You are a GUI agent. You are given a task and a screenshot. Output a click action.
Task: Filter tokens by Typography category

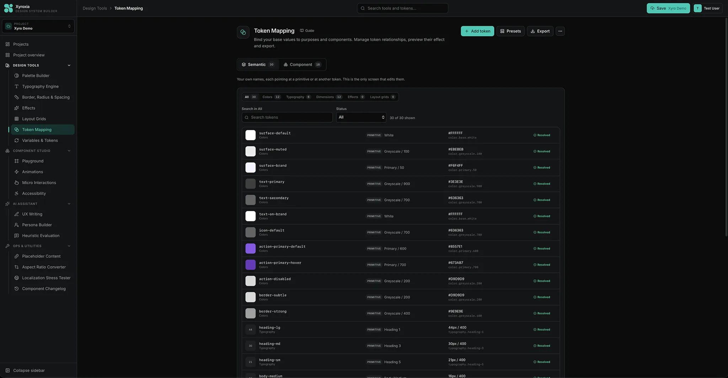click(298, 97)
